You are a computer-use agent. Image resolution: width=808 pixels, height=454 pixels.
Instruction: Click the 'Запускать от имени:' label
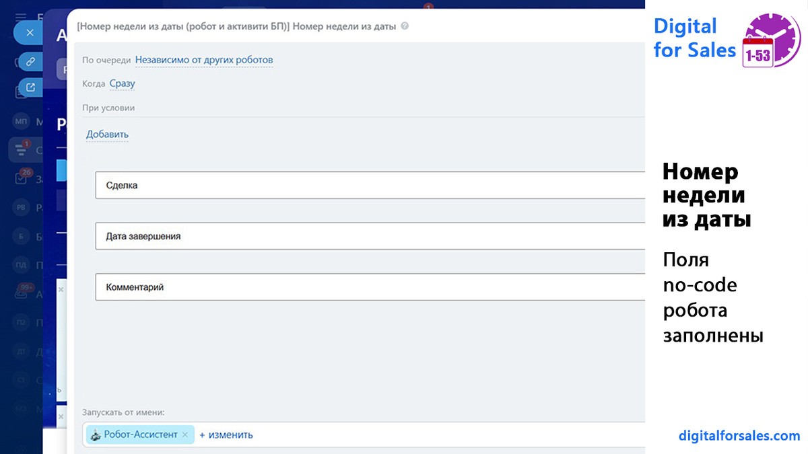point(123,412)
